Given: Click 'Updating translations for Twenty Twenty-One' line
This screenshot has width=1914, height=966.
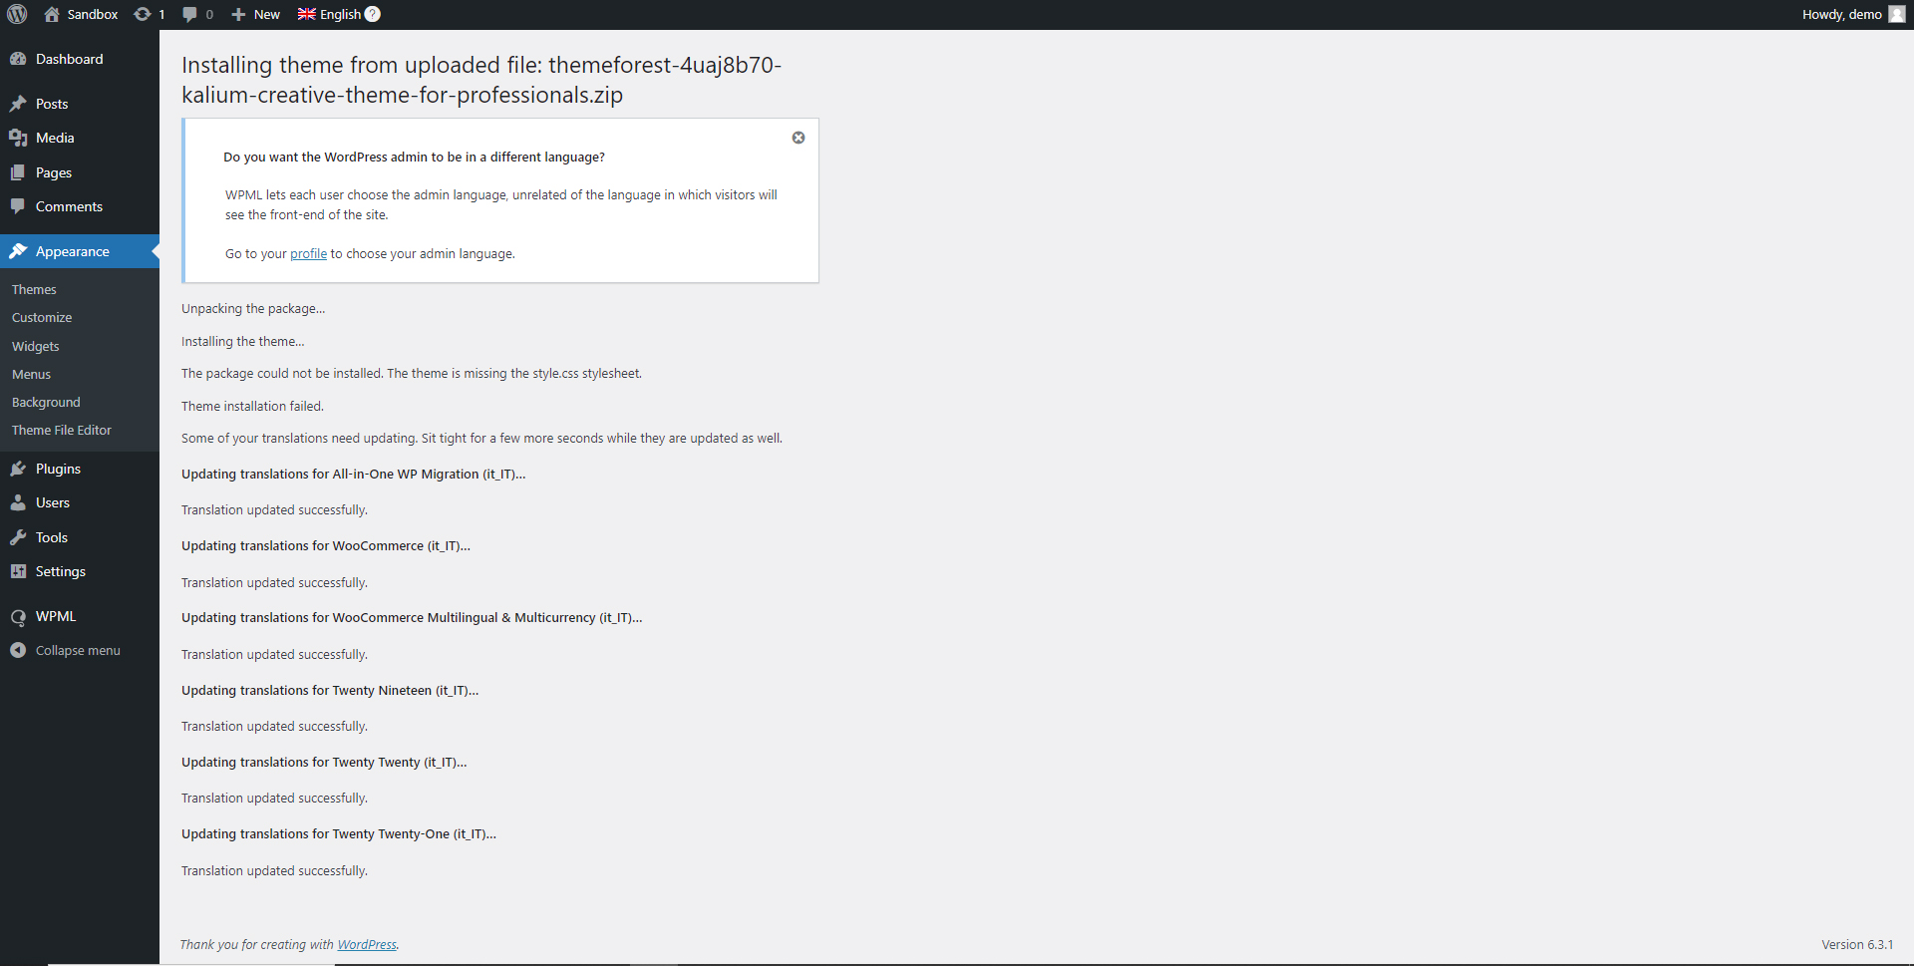Looking at the screenshot, I should (x=339, y=833).
